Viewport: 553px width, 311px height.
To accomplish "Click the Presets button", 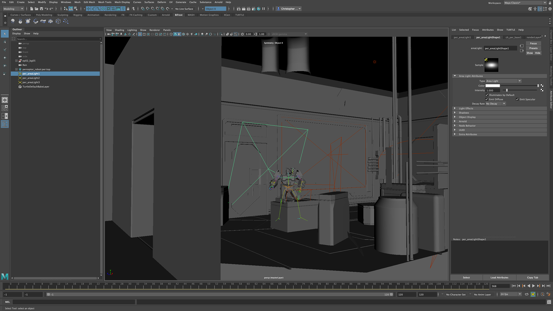I will tap(533, 48).
